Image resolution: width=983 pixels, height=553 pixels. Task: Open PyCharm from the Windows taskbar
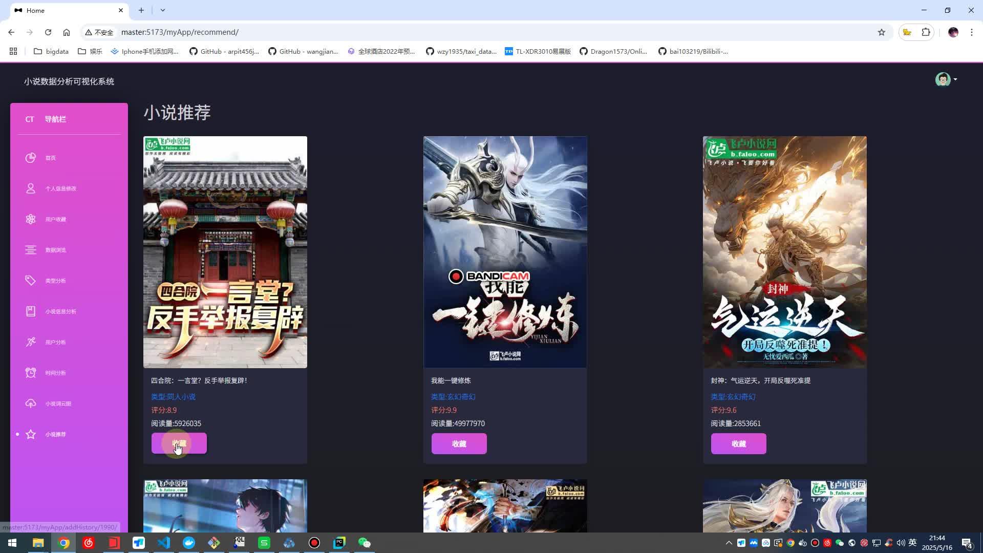(339, 543)
